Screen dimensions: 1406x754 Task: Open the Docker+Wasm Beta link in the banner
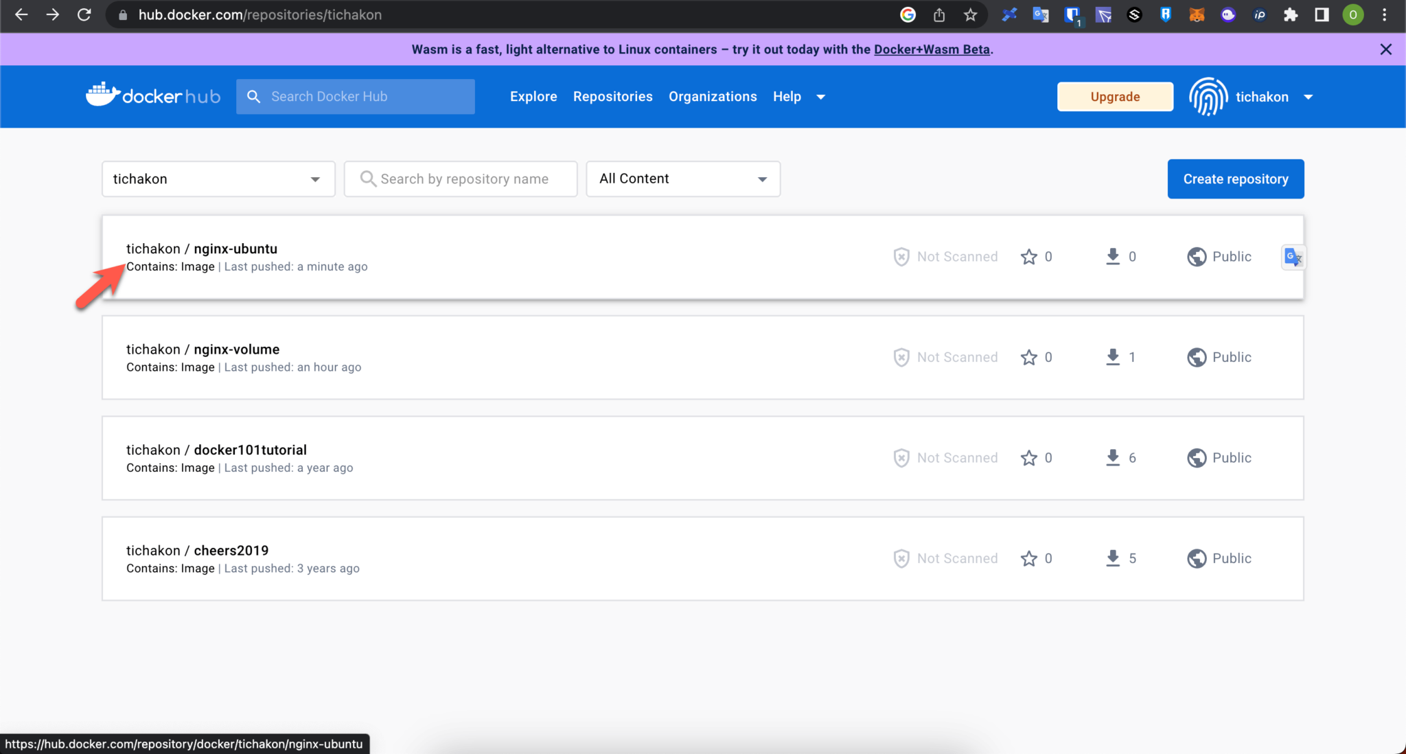tap(931, 49)
